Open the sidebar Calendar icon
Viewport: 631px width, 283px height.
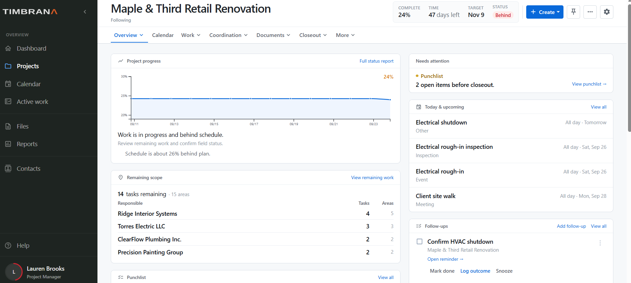click(x=8, y=84)
